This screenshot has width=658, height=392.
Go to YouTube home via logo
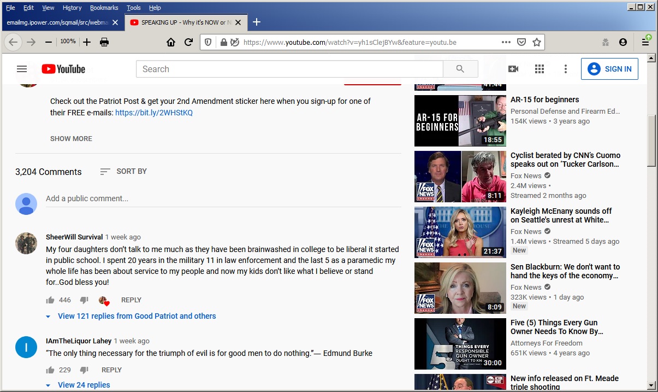[63, 69]
